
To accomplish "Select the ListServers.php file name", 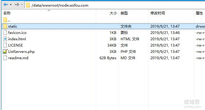I will pyautogui.click(x=21, y=52).
